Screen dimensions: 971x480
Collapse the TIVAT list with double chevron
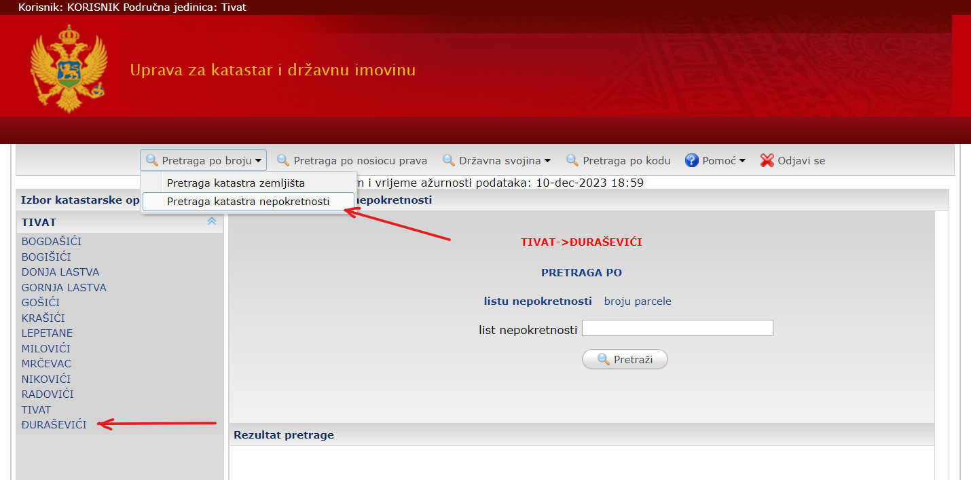211,221
